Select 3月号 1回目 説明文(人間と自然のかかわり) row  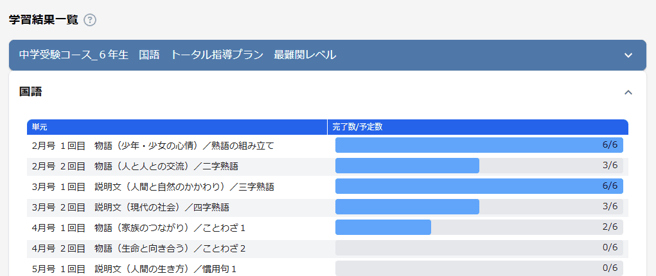pos(153,187)
